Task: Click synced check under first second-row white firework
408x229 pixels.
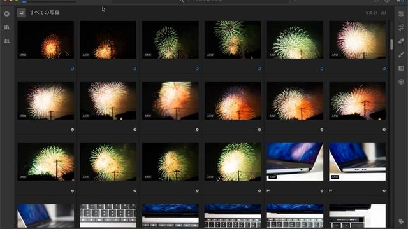Action: point(73,130)
